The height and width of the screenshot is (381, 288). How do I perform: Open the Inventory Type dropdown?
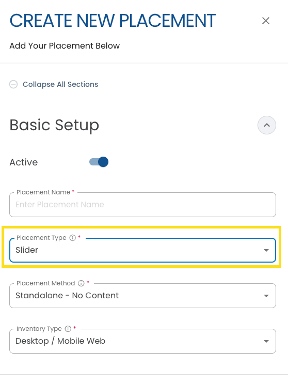[142, 341]
